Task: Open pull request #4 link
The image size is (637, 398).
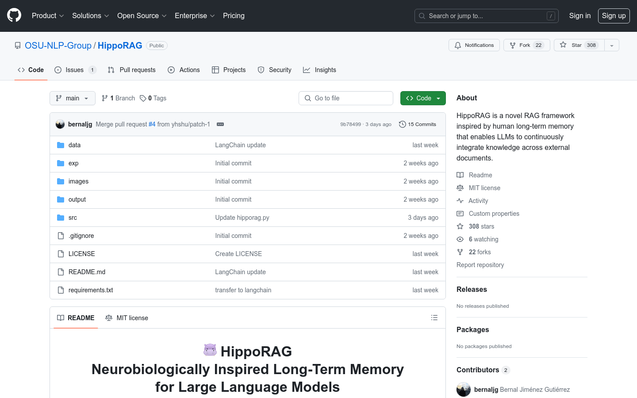Action: pyautogui.click(x=152, y=124)
